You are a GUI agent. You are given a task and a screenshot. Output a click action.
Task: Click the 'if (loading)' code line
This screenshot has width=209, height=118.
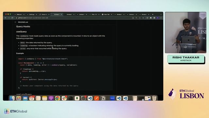[26, 69]
